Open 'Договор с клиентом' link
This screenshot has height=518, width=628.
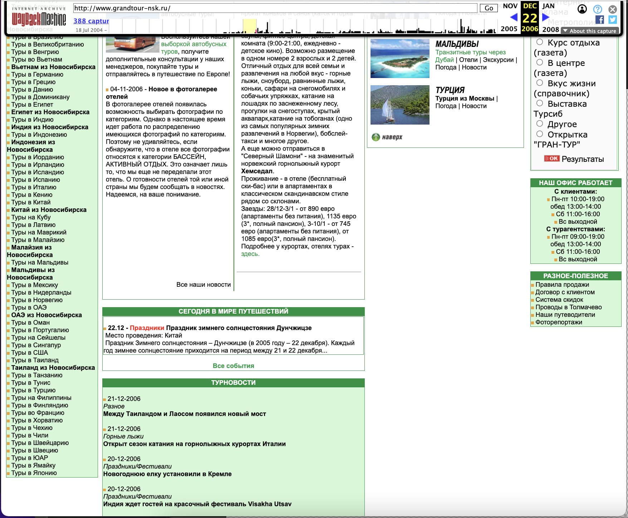point(565,292)
